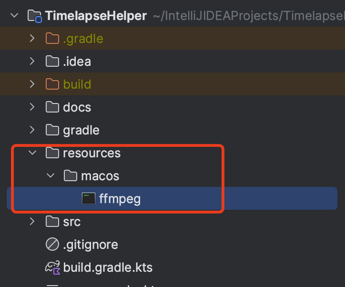Screen dimensions: 345x287
Task: Expand the gradle folder arrow
Action: (32, 130)
